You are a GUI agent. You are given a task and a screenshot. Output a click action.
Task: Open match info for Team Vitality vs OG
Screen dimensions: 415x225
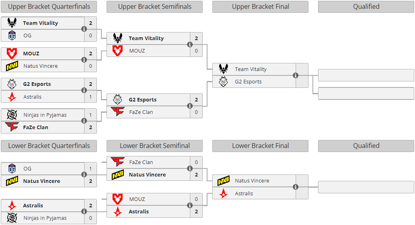(84, 29)
